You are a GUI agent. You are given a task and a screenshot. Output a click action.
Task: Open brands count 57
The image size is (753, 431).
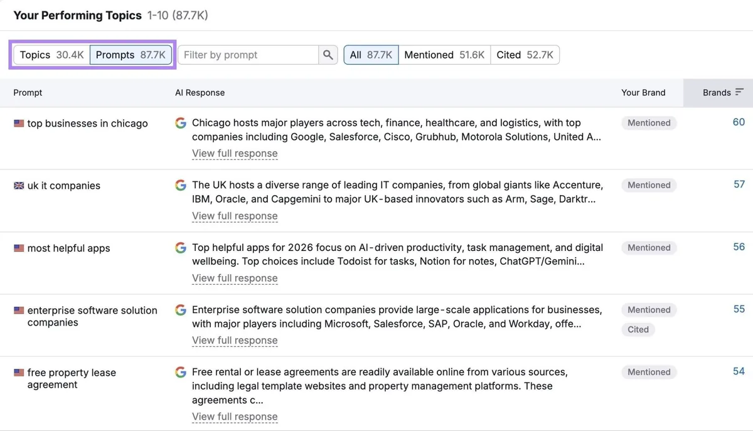coord(739,184)
